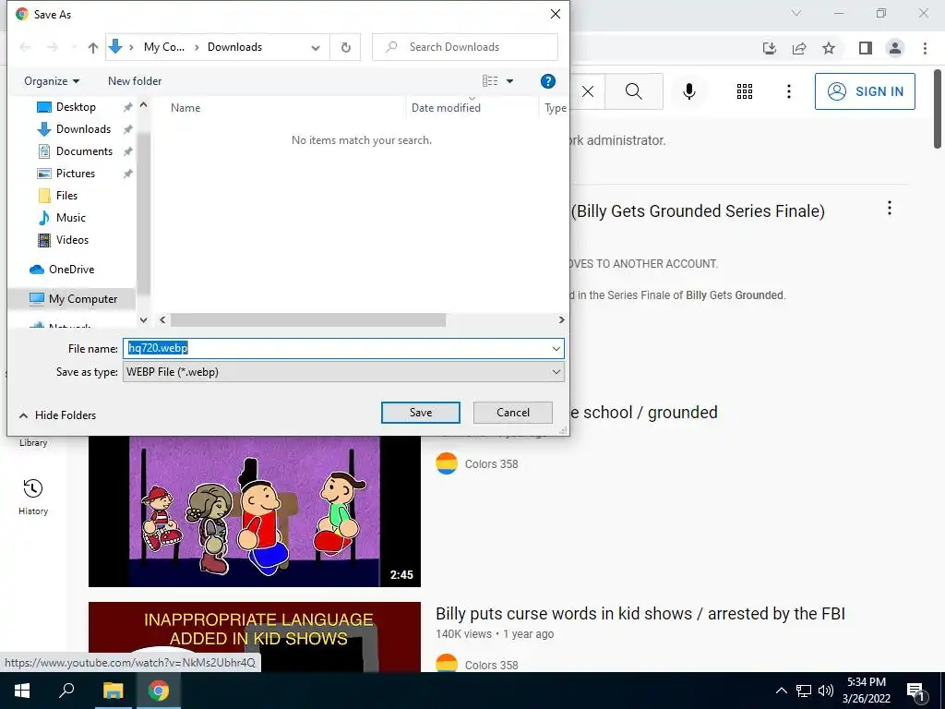Sort by Name column header
945x709 pixels.
tap(185, 108)
